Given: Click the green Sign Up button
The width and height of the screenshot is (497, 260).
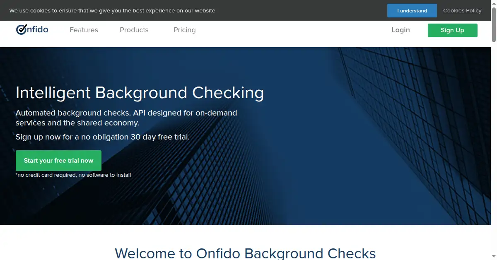Looking at the screenshot, I should coord(452,30).
